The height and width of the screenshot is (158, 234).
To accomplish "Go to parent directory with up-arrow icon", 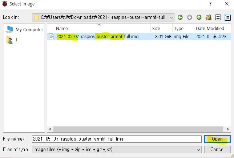I will (199, 17).
